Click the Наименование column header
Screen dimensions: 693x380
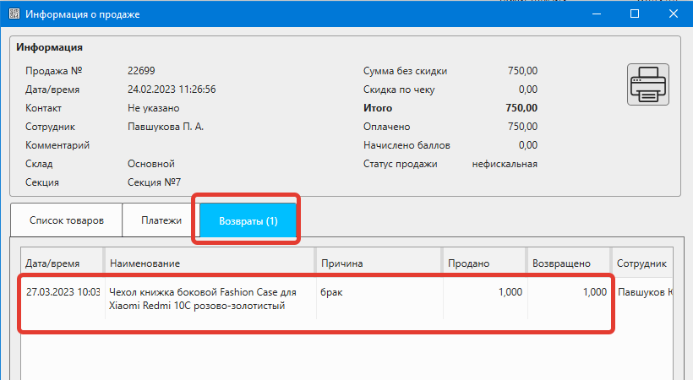pyautogui.click(x=209, y=263)
